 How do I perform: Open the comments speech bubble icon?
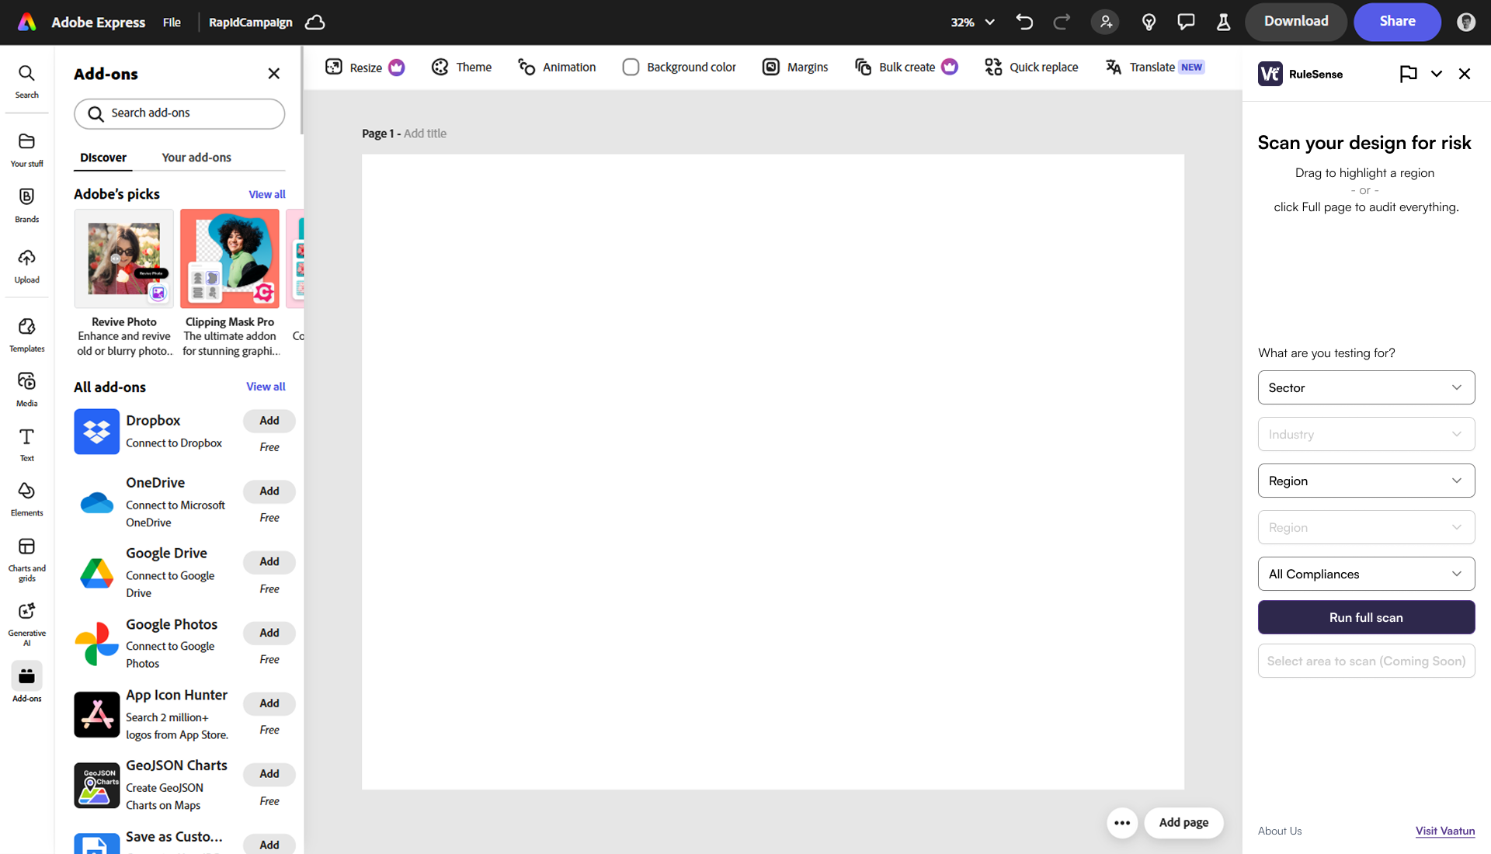pos(1186,22)
